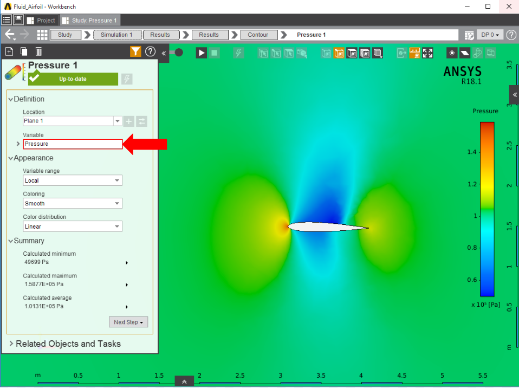Save the project with the disk icon
Image resolution: width=519 pixels, height=388 pixels.
[x=18, y=20]
